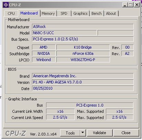This screenshot has height=140, width=142.
Task: Click Current Link Speed 2.5 GT/s value
Action: [x=60, y=117]
